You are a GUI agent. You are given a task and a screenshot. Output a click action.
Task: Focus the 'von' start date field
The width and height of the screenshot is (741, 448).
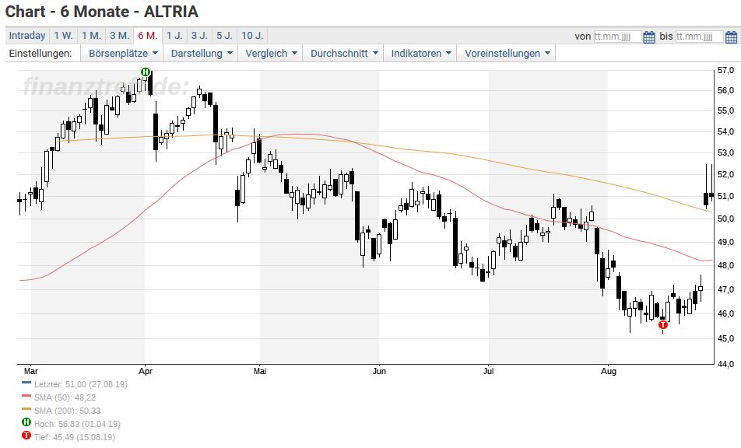pos(618,37)
